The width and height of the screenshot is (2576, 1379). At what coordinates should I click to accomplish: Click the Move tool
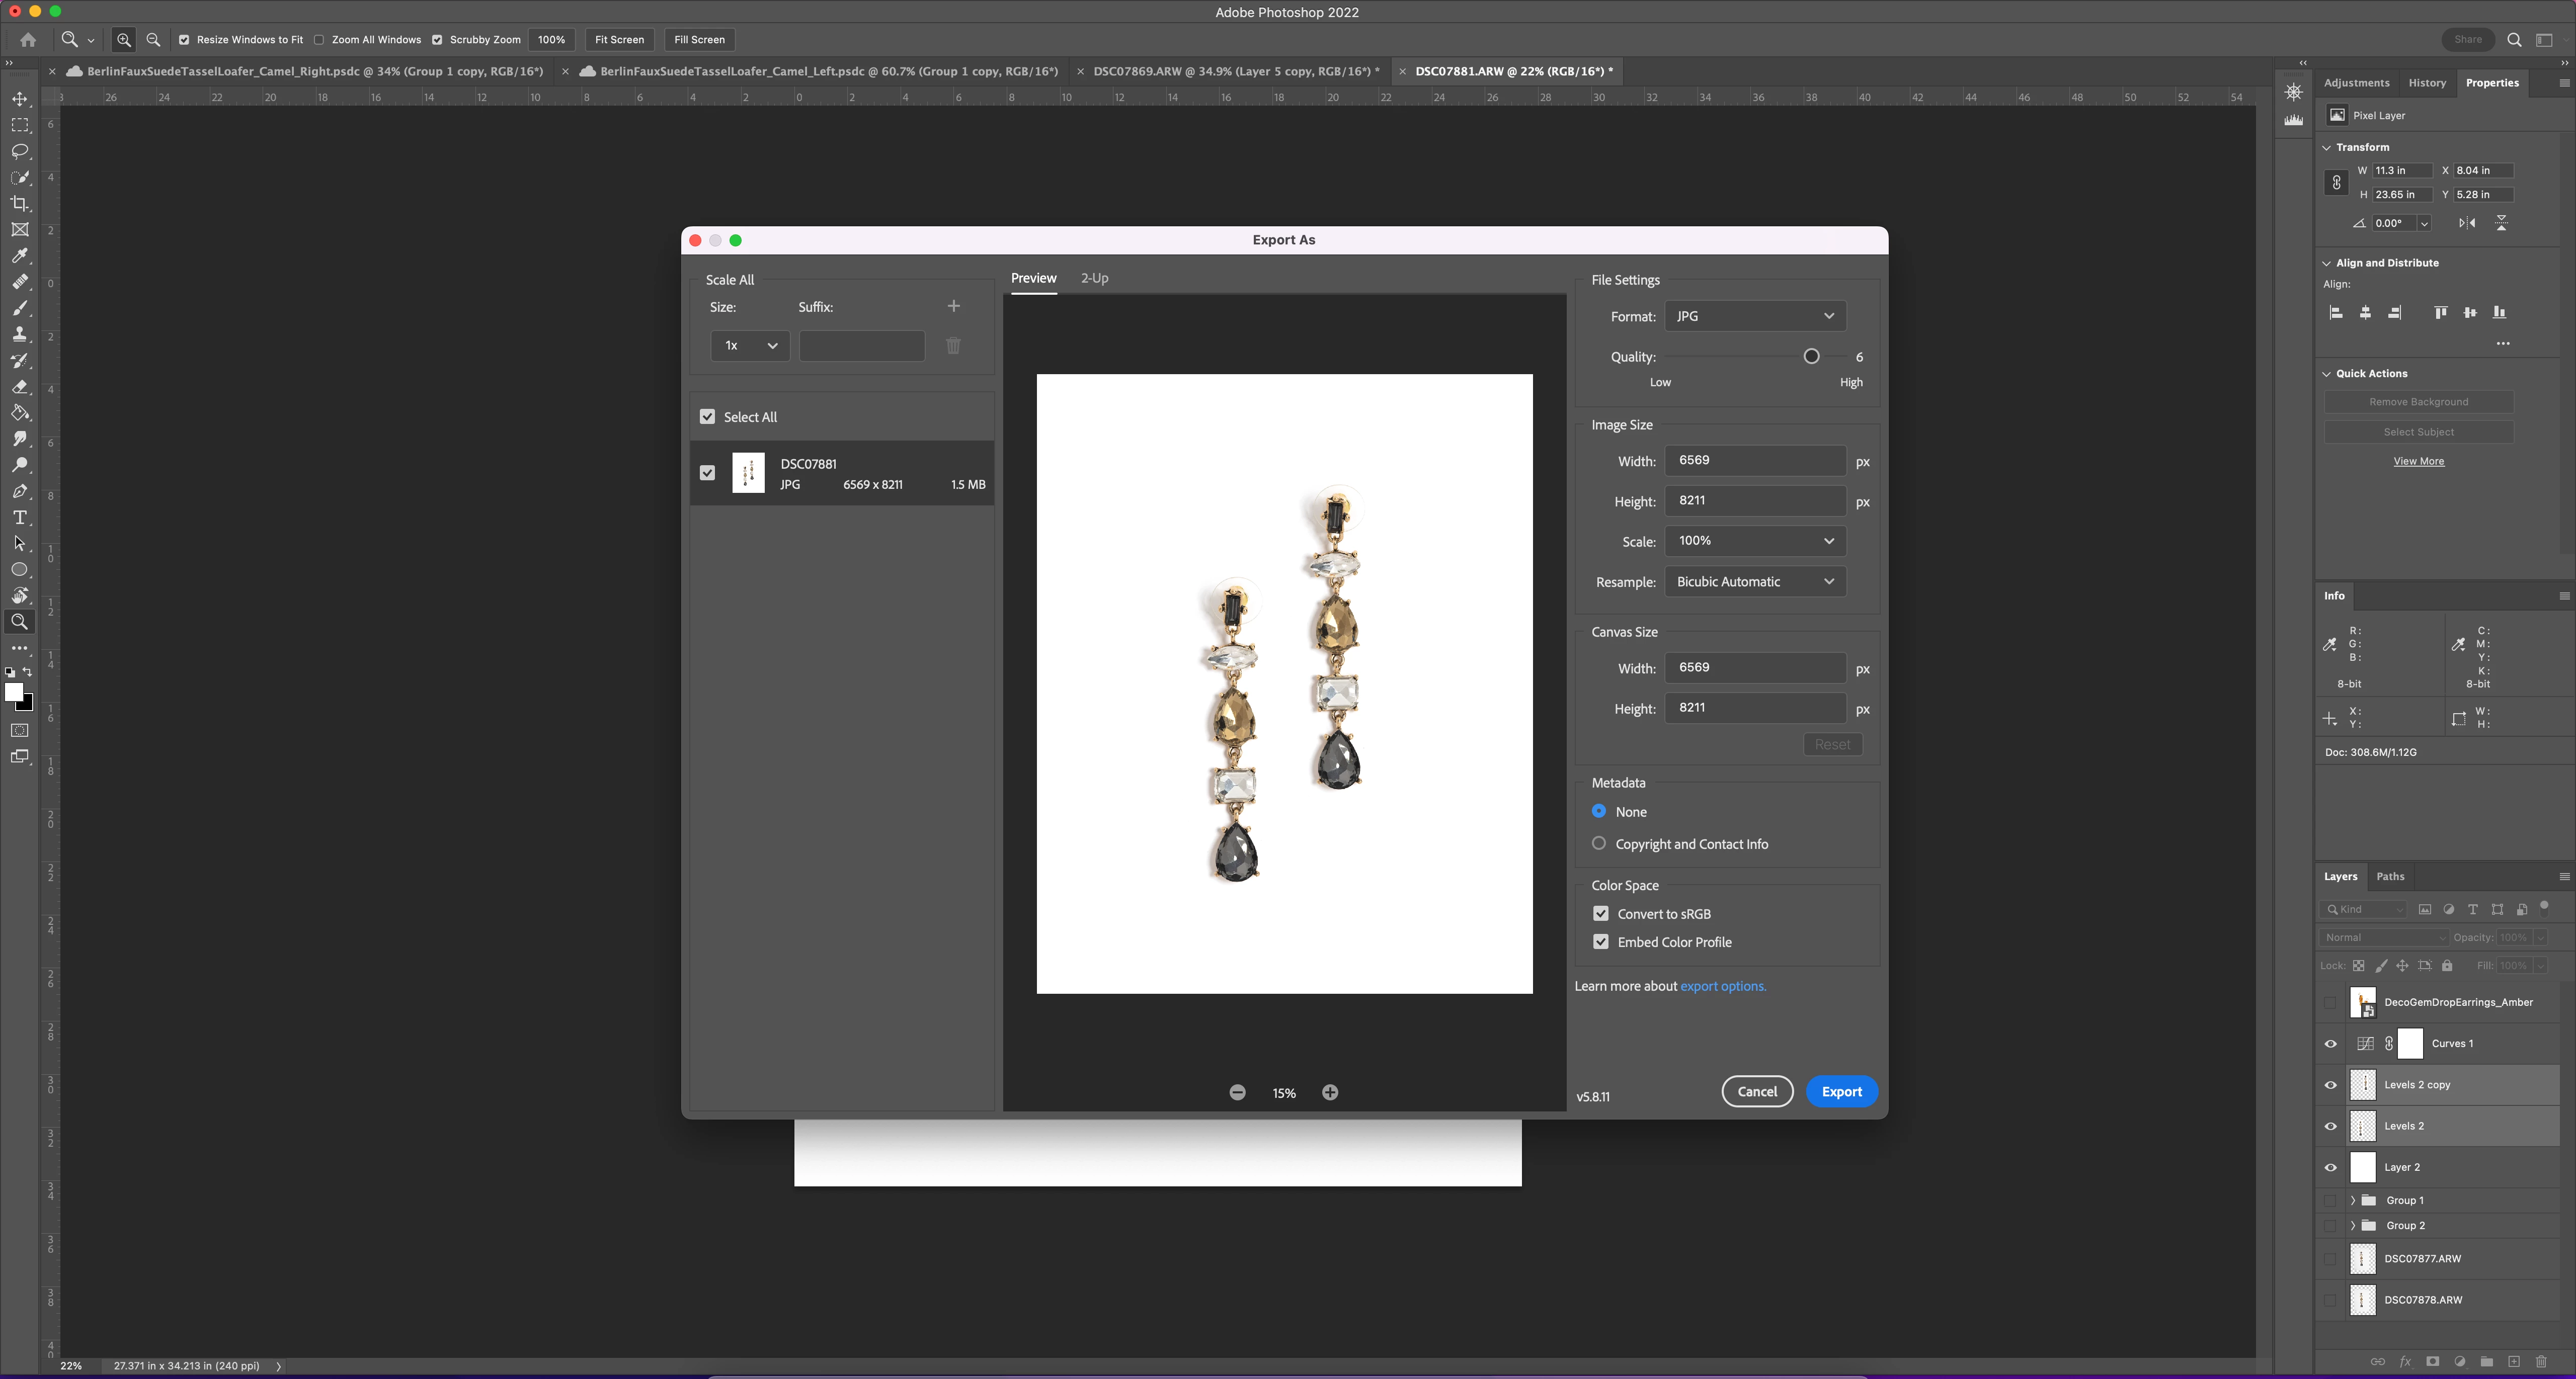click(x=20, y=99)
